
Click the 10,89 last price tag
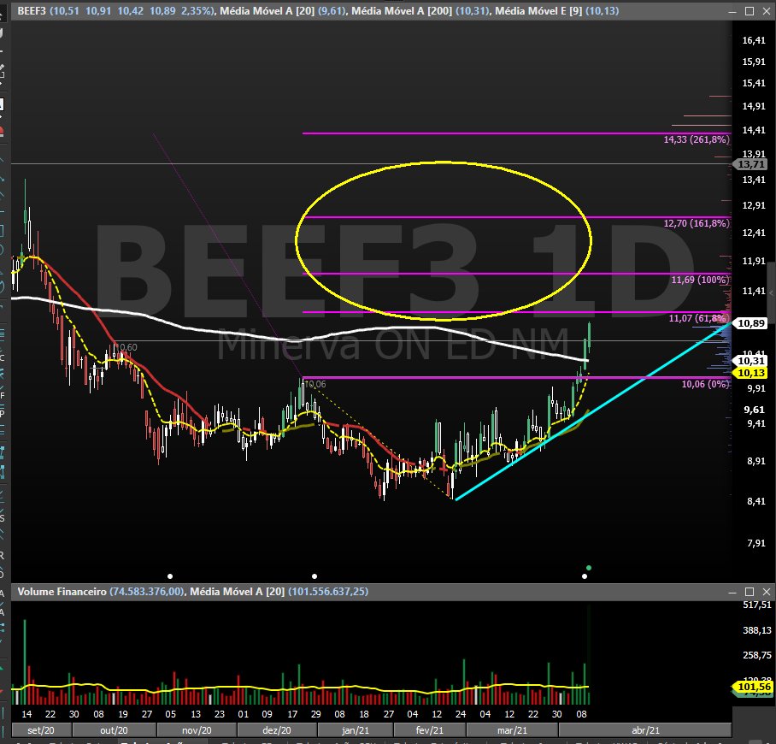click(x=750, y=323)
